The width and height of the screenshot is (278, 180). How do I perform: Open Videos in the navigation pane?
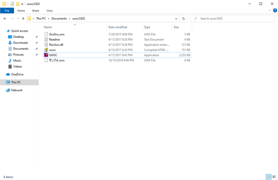(17, 66)
